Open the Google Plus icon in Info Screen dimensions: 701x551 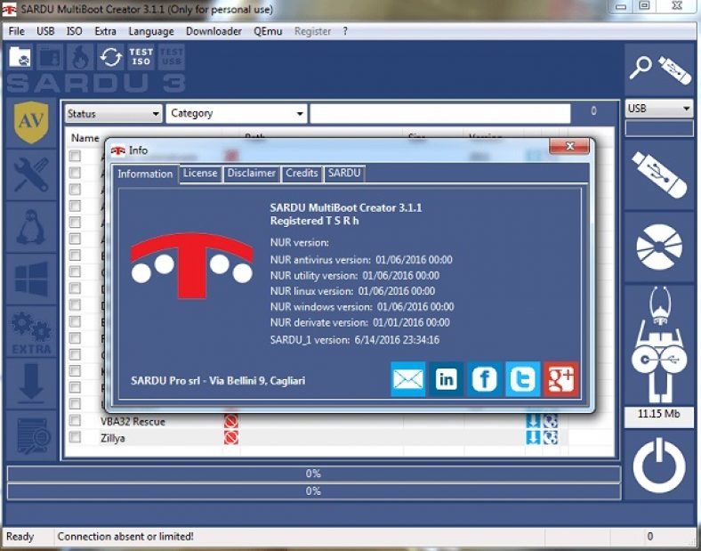click(561, 379)
